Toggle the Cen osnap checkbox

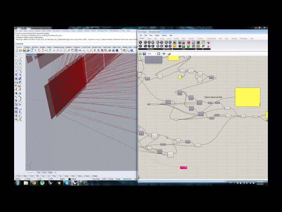41,176
